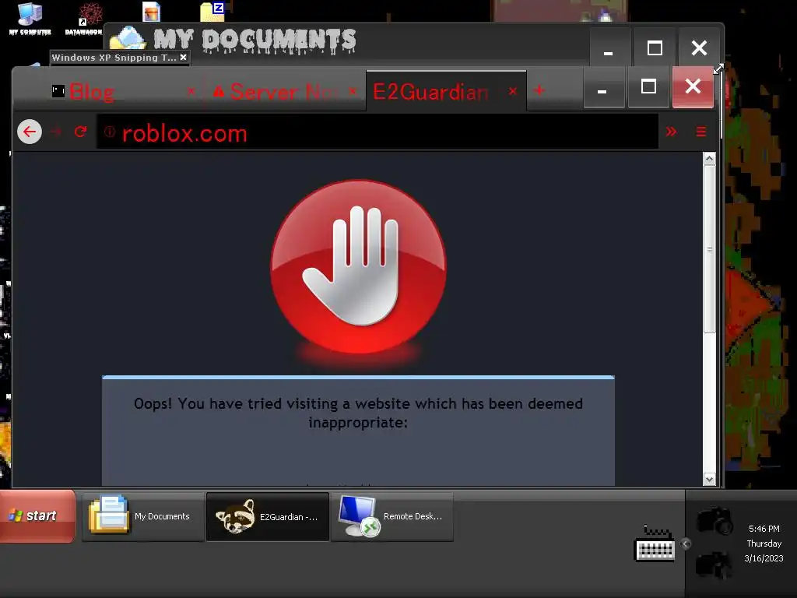Open the Datawagon desktop shortcut

click(x=84, y=19)
